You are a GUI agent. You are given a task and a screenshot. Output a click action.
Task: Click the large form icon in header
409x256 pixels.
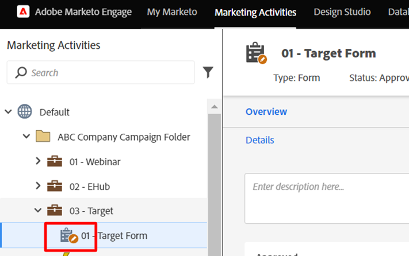coord(256,53)
